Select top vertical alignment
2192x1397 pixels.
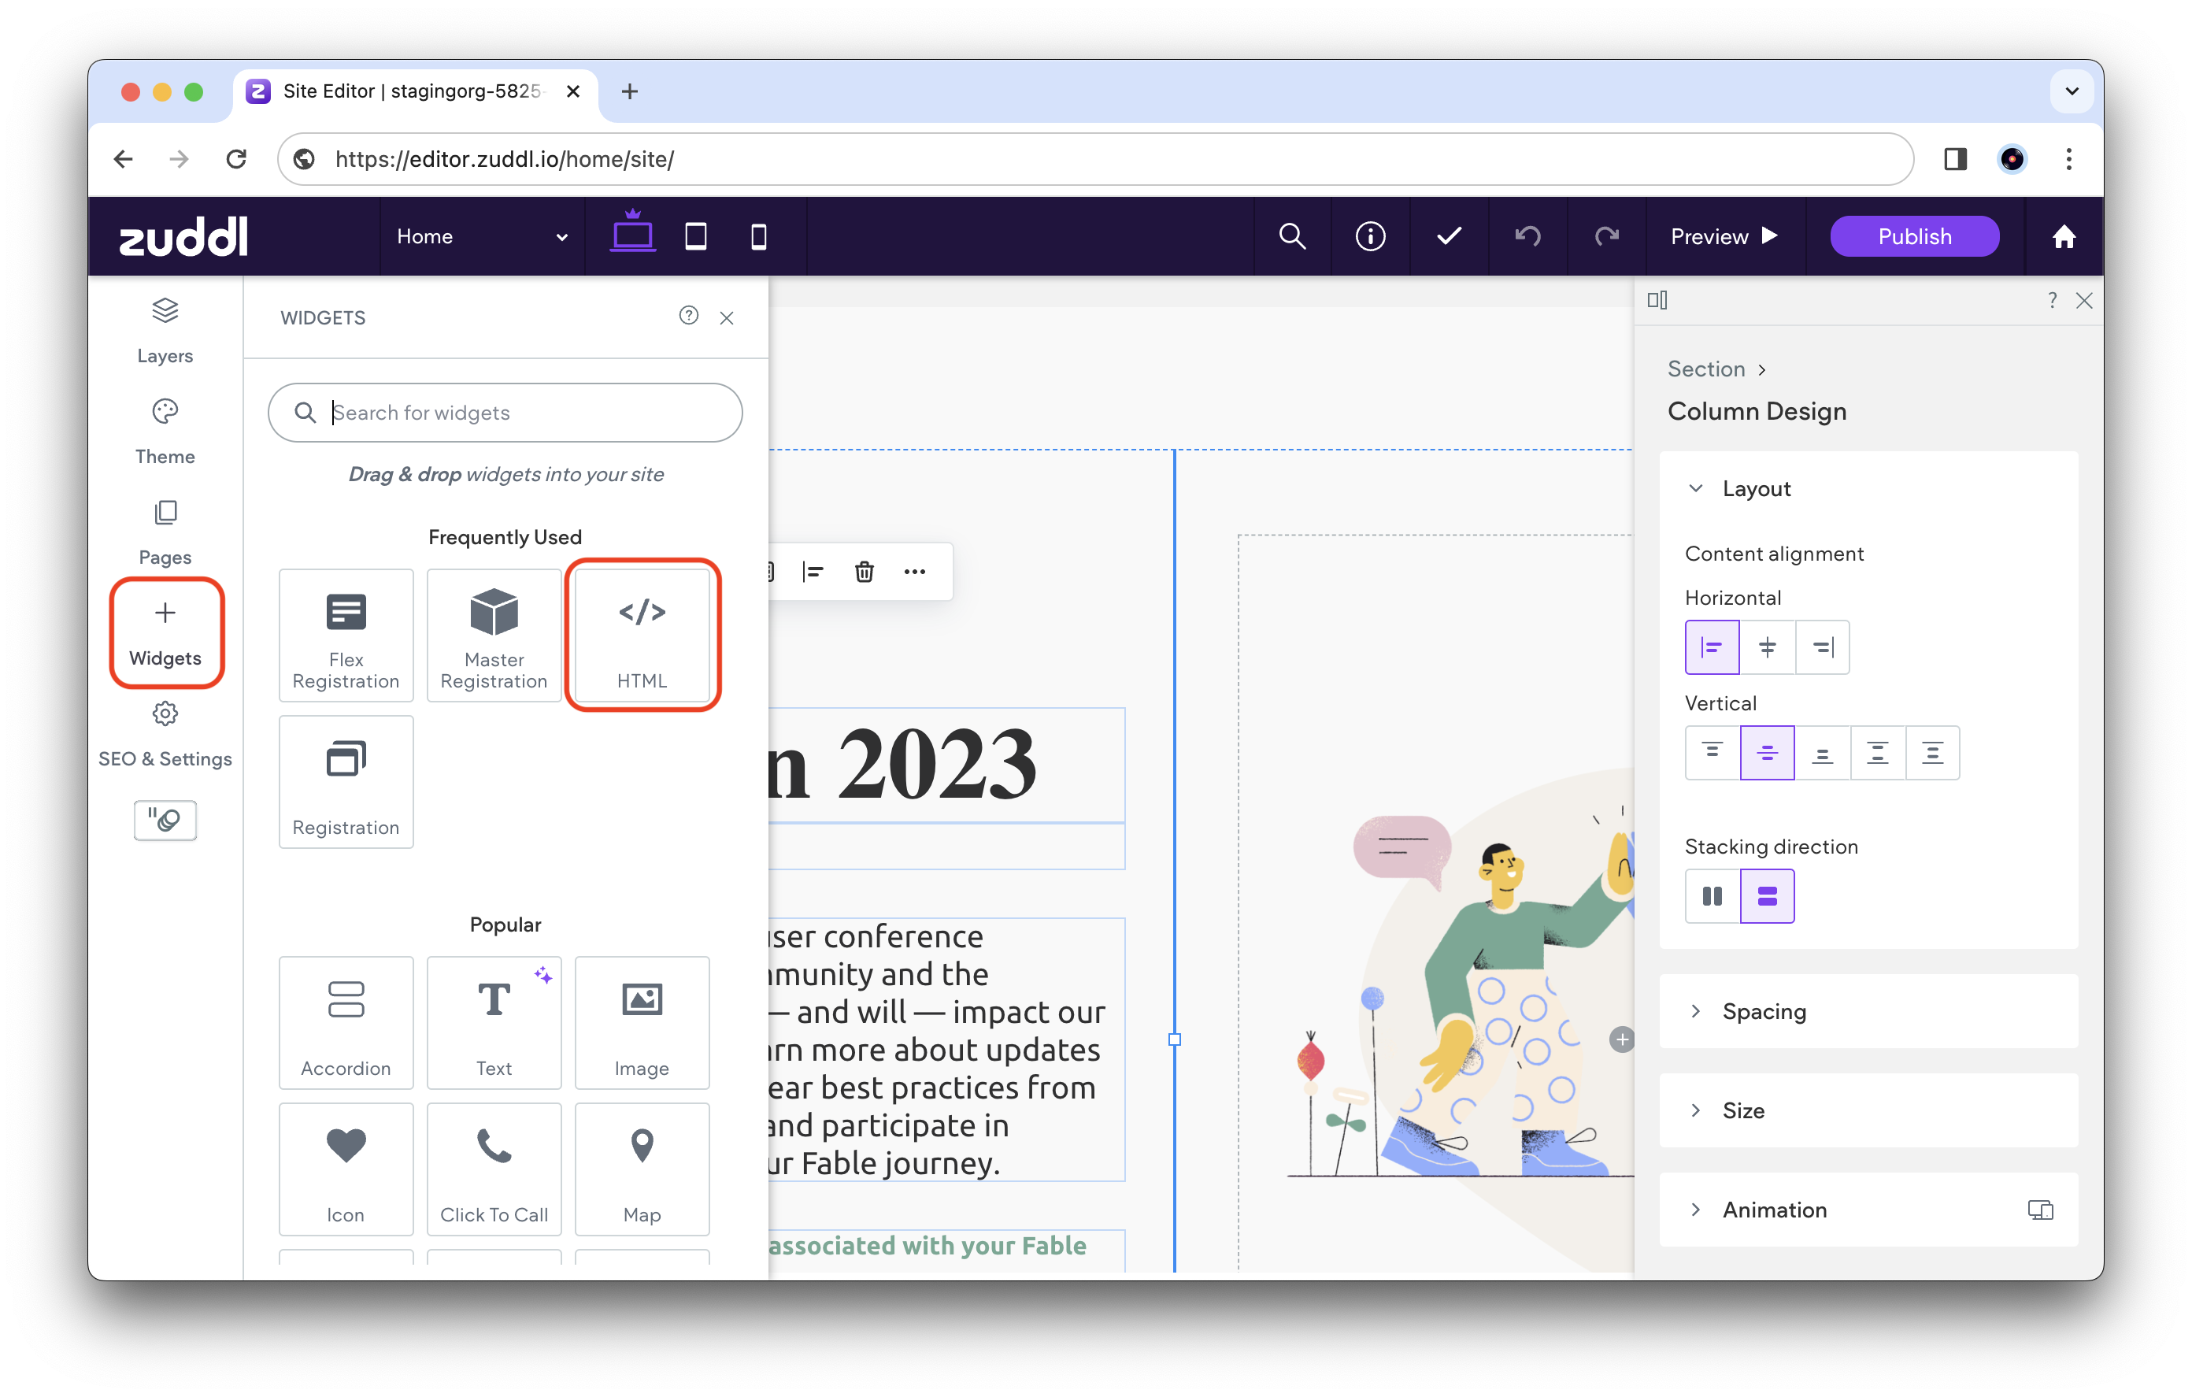(1712, 752)
